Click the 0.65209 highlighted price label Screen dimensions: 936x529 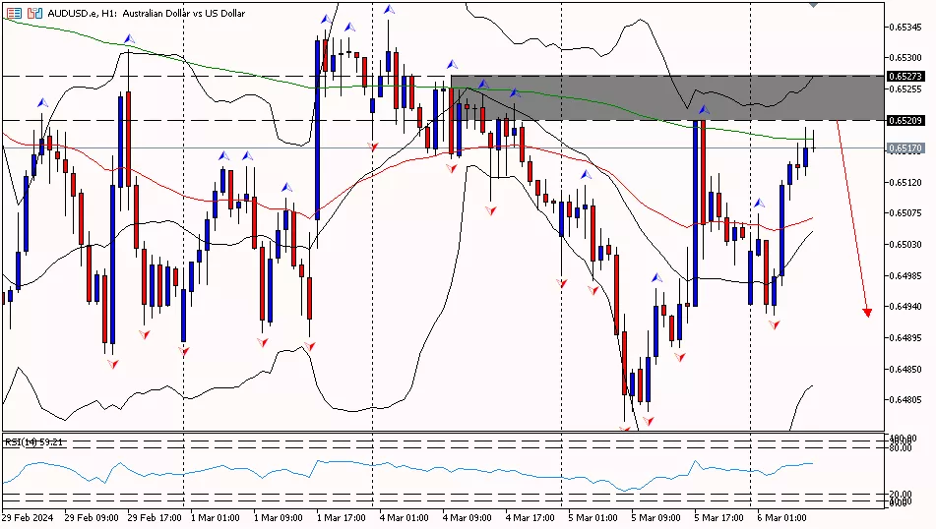point(905,121)
